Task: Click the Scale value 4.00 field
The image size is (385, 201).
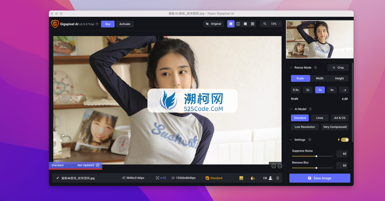Action: point(345,99)
